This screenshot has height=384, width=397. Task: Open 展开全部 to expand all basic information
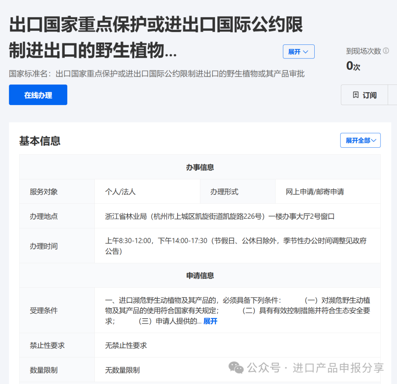coord(360,140)
